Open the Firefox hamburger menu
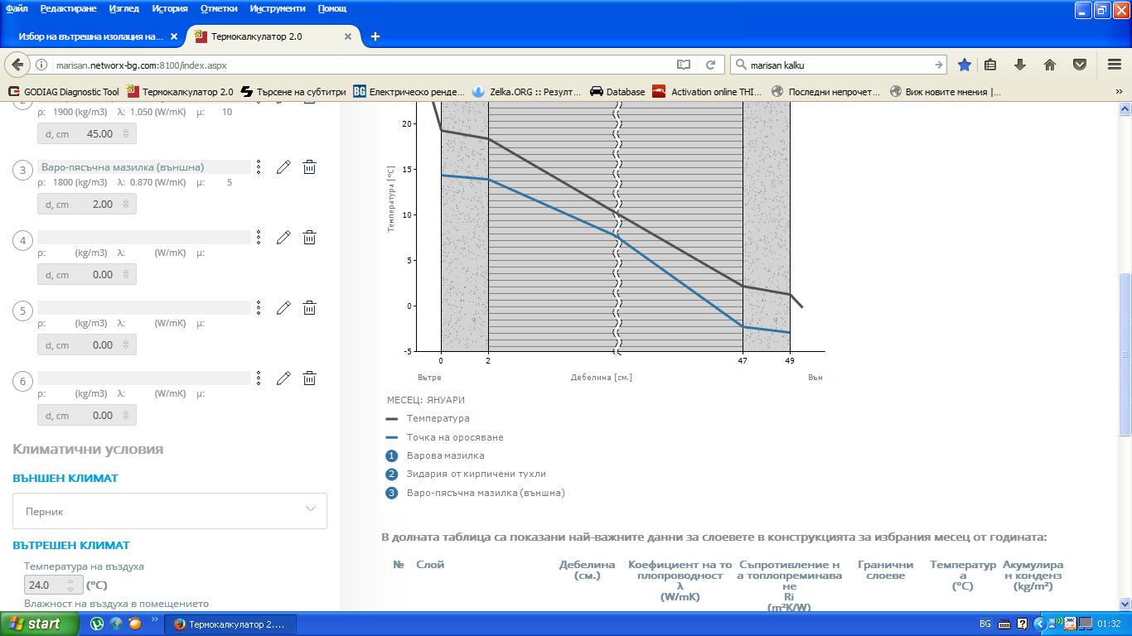The width and height of the screenshot is (1132, 636). 1115,65
